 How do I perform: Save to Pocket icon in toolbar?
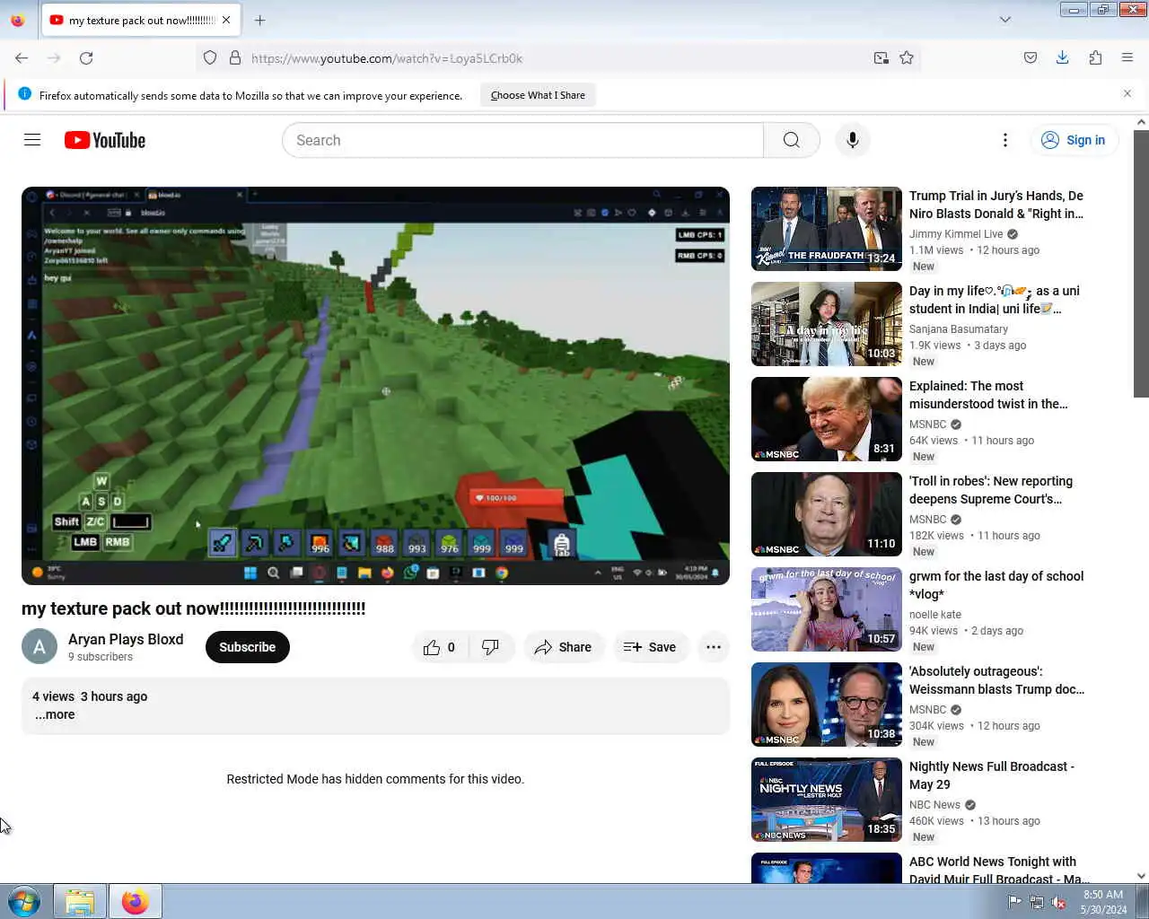coord(1031,58)
